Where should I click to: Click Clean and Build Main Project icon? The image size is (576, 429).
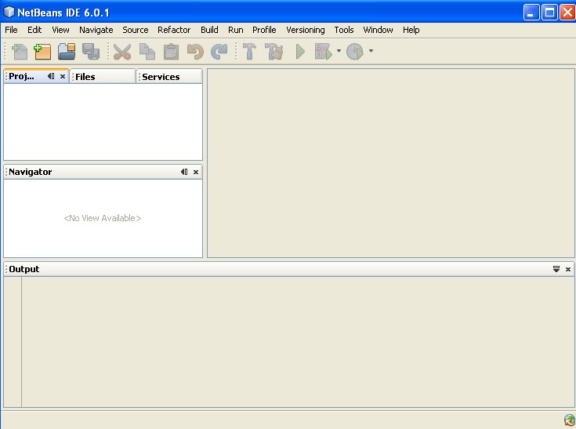[274, 51]
